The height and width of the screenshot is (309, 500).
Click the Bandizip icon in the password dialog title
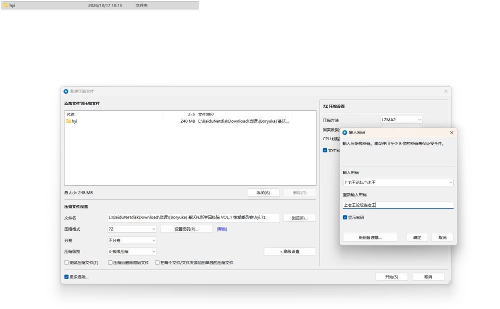[x=344, y=132]
